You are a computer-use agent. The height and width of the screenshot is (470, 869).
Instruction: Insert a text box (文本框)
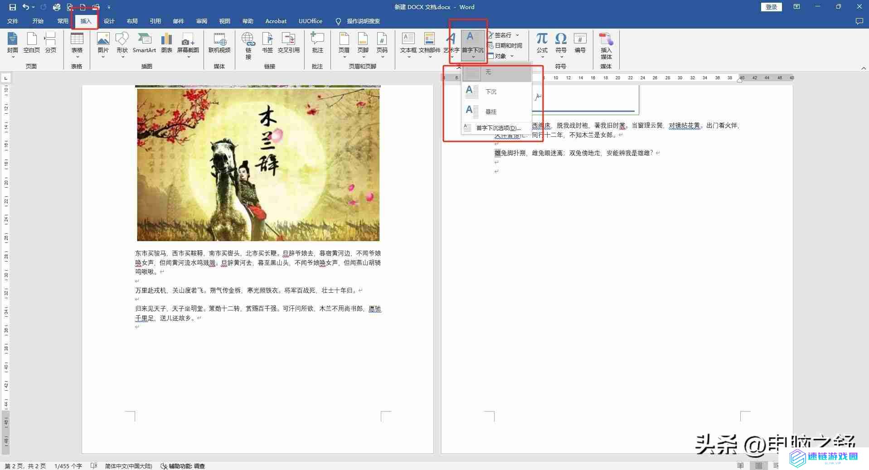[408, 45]
